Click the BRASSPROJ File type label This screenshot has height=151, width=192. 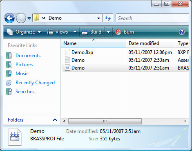tap(47, 139)
